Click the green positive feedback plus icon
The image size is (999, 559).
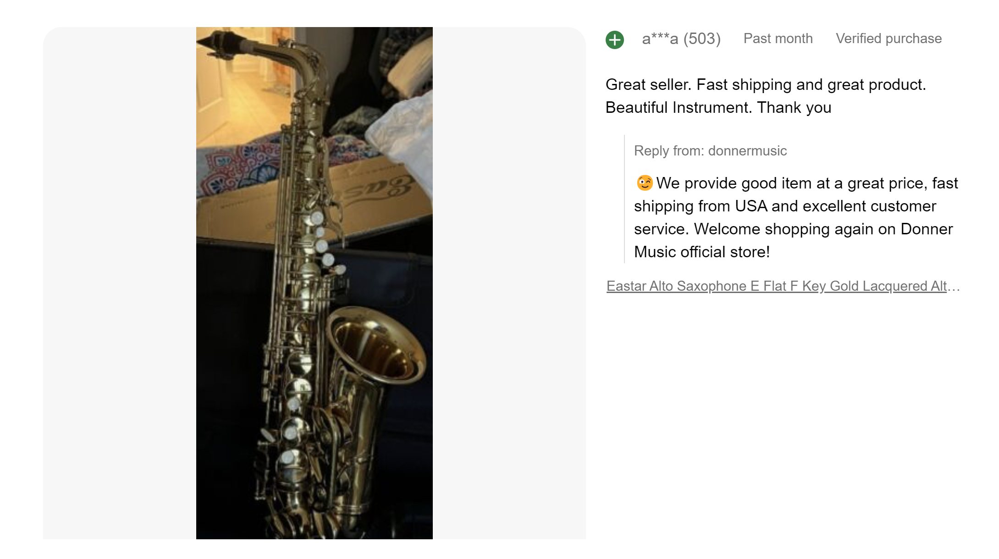[x=614, y=39]
